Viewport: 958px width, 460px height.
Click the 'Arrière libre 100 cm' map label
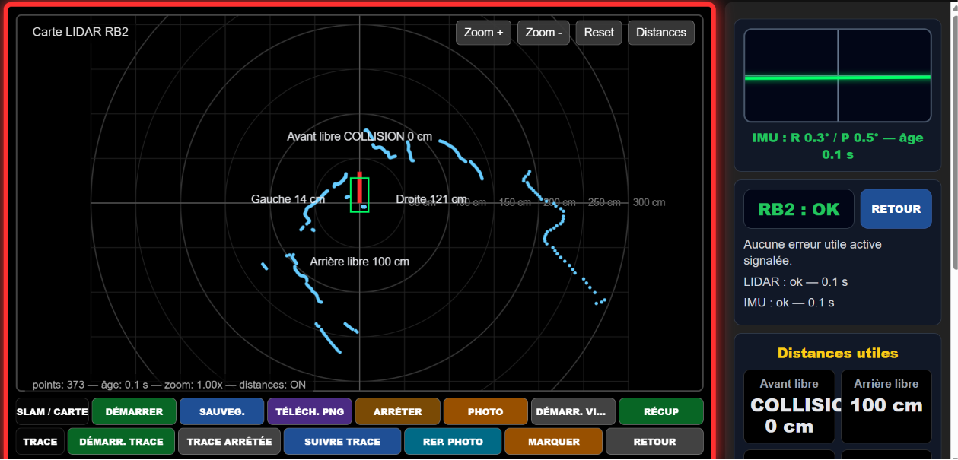pyautogui.click(x=360, y=262)
